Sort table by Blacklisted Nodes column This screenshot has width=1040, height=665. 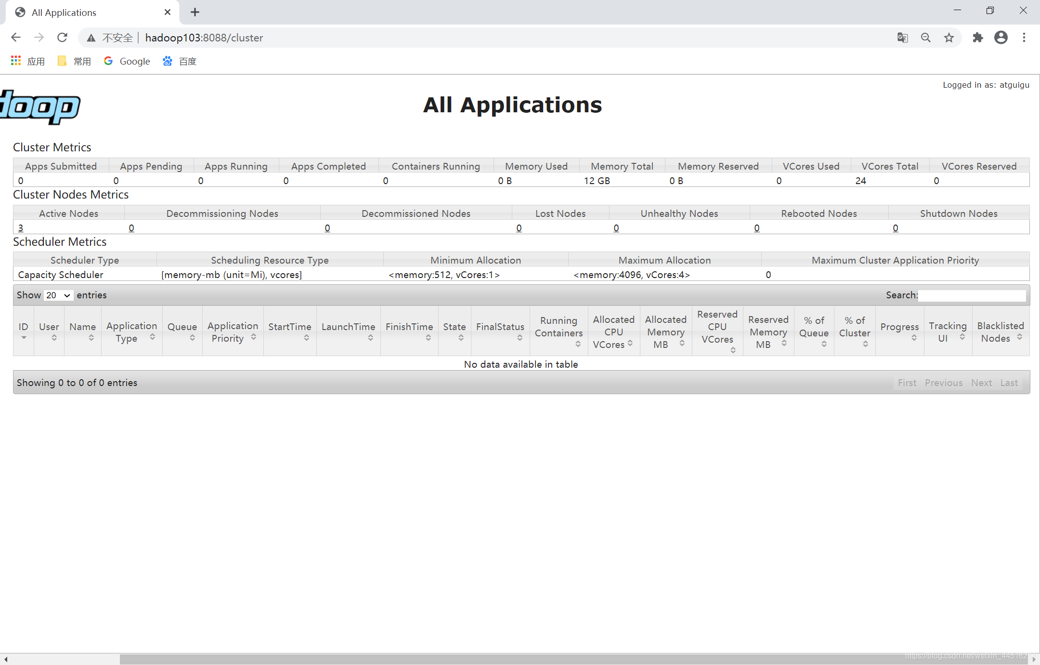tap(1001, 331)
